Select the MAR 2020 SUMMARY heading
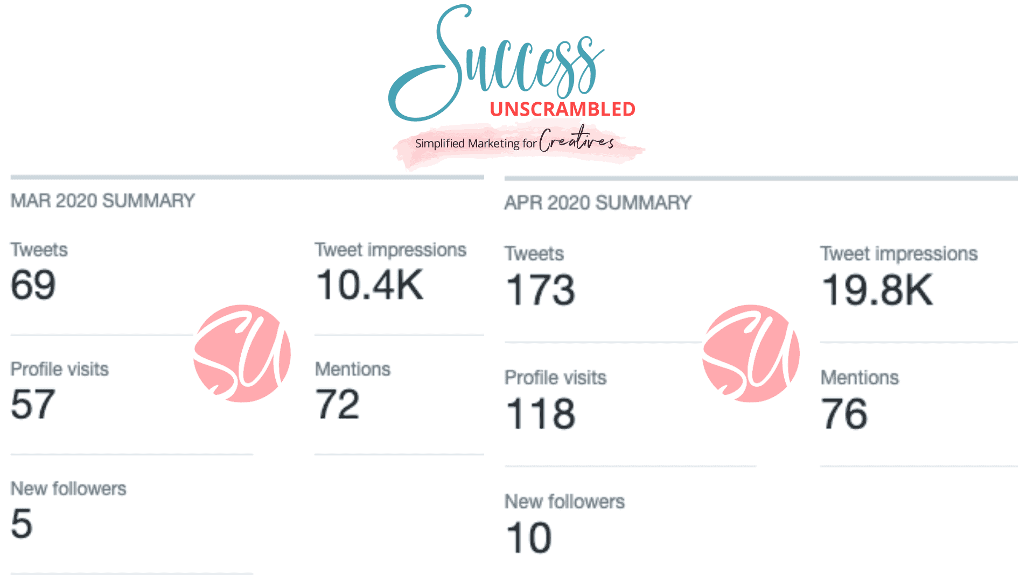Viewport: 1034px width, 581px height. coord(103,201)
